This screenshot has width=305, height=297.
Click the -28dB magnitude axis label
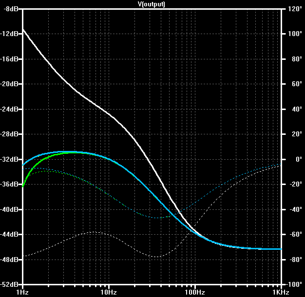click(x=10, y=134)
